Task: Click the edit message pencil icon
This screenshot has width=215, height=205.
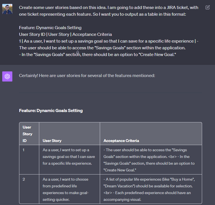Action: point(207,7)
